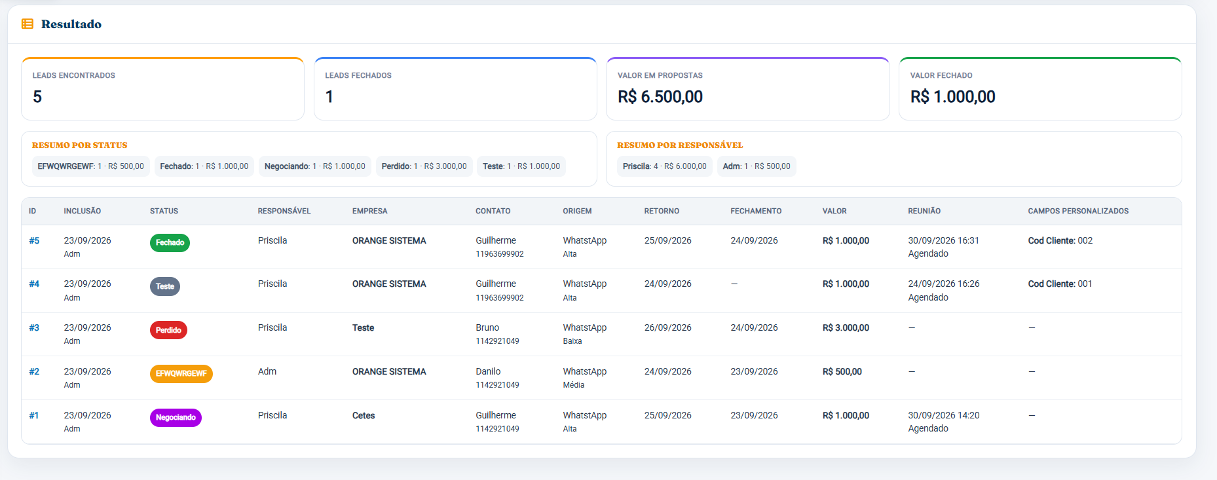Click the Leads Fechados card
This screenshot has width=1217, height=480.
[455, 89]
